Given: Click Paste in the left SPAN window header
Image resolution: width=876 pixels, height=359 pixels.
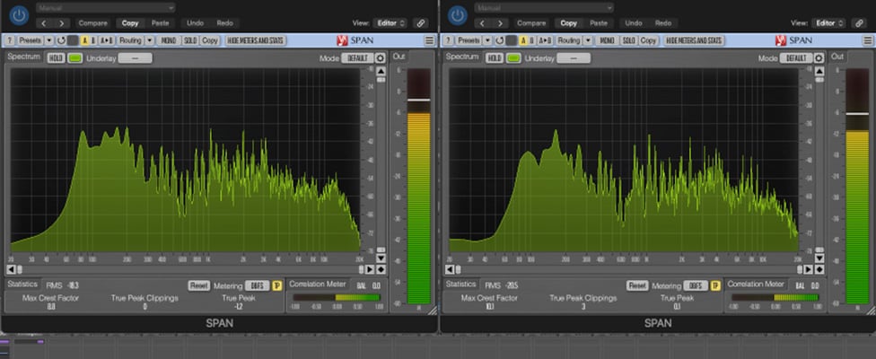Looking at the screenshot, I should tap(161, 23).
